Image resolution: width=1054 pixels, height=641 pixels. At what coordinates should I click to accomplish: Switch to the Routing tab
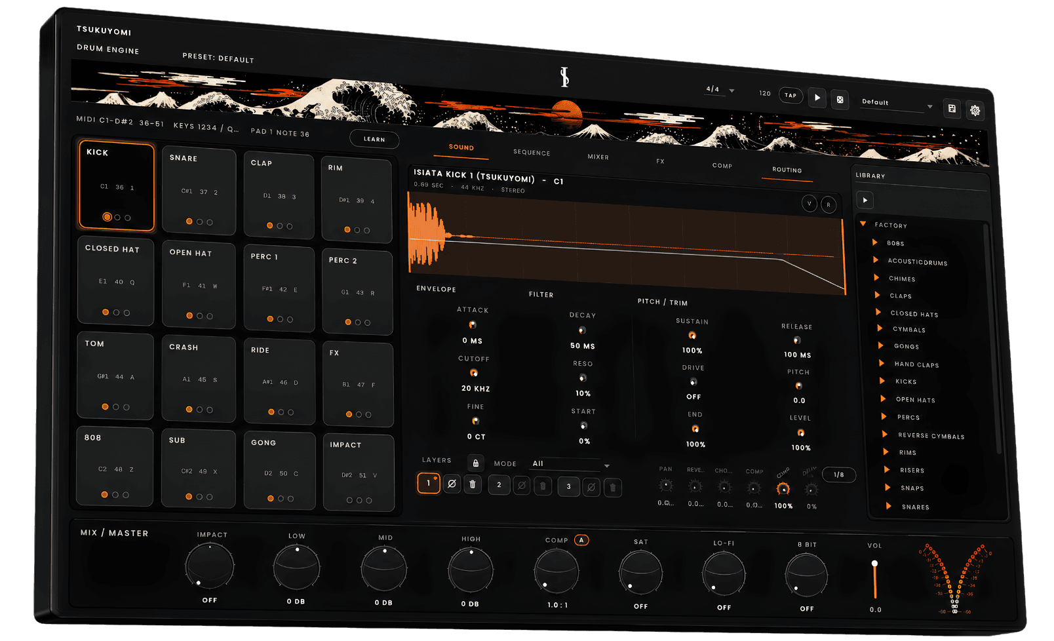point(787,170)
